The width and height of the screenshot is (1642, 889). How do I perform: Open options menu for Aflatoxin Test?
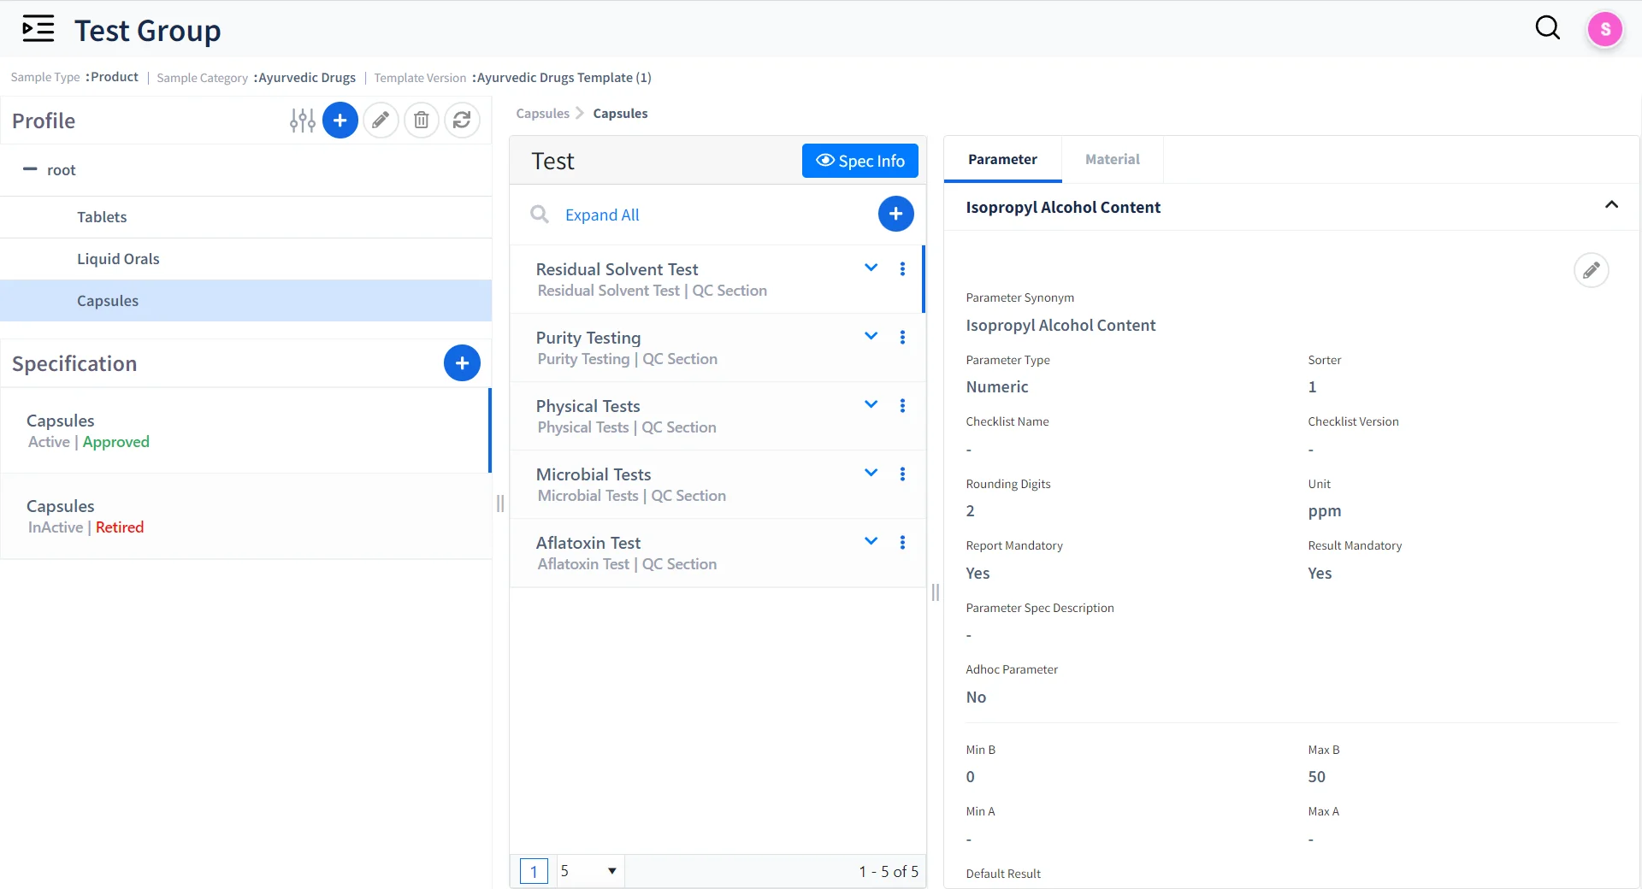pos(902,543)
